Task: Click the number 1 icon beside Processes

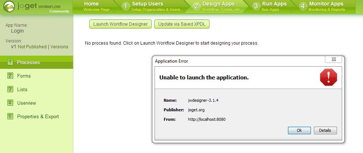Action: (10, 62)
